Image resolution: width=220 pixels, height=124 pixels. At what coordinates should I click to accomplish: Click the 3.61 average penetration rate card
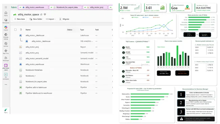click(x=155, y=8)
